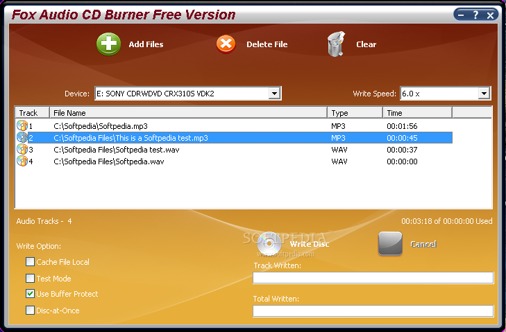
Task: Sort by the File Name column header
Action: pyautogui.click(x=189, y=113)
